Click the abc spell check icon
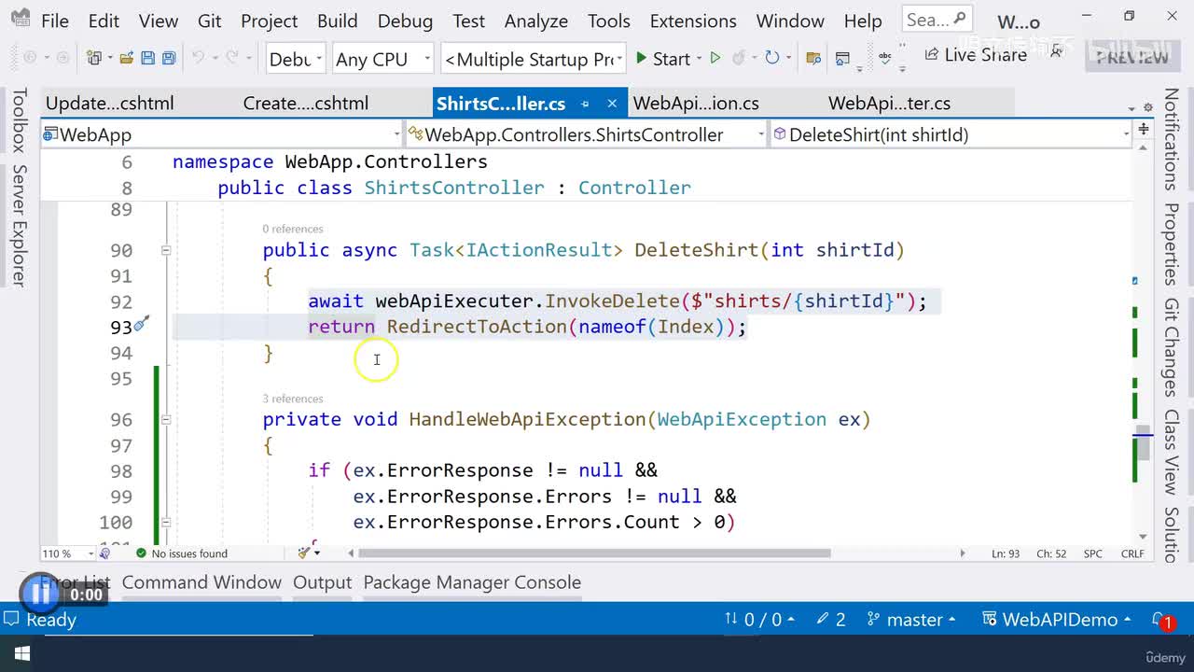 (x=884, y=58)
